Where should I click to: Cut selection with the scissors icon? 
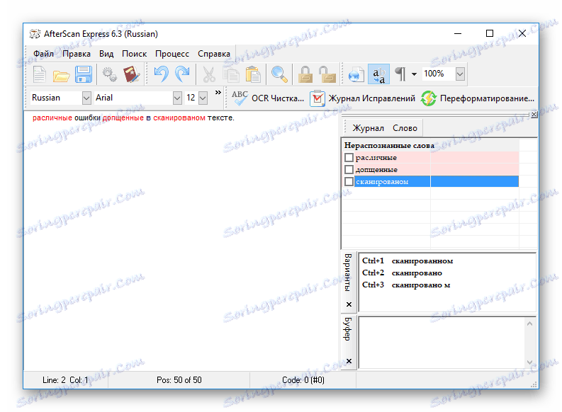pyautogui.click(x=209, y=74)
